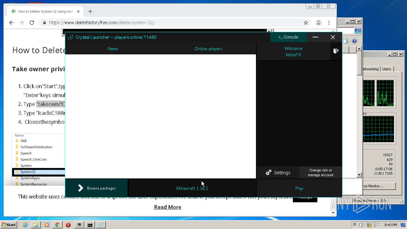Click the Play button
Screen dimensions: 407x229
299,188
